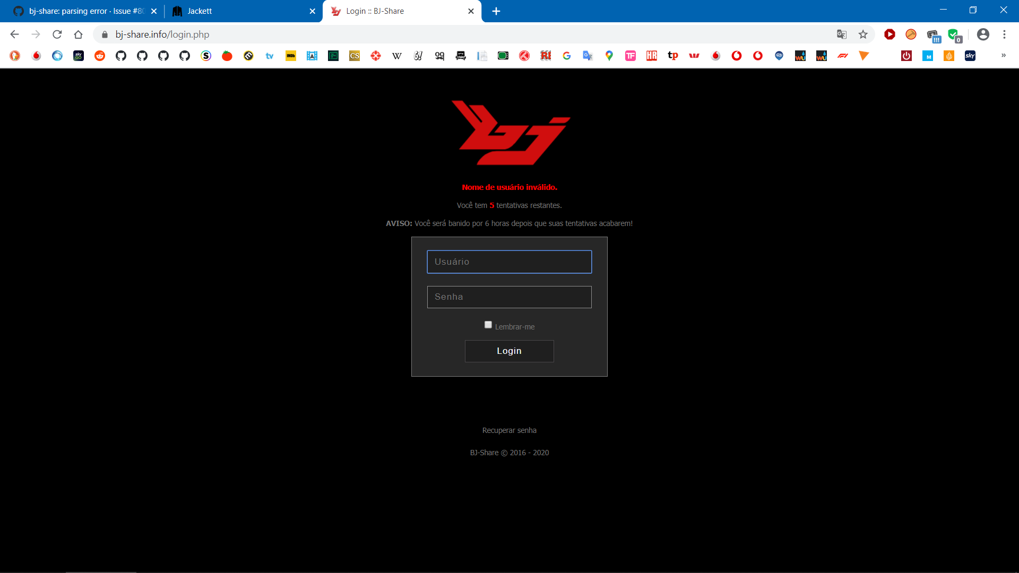Open Chrome's three-dot menu
Image resolution: width=1019 pixels, height=573 pixels.
point(1004,34)
